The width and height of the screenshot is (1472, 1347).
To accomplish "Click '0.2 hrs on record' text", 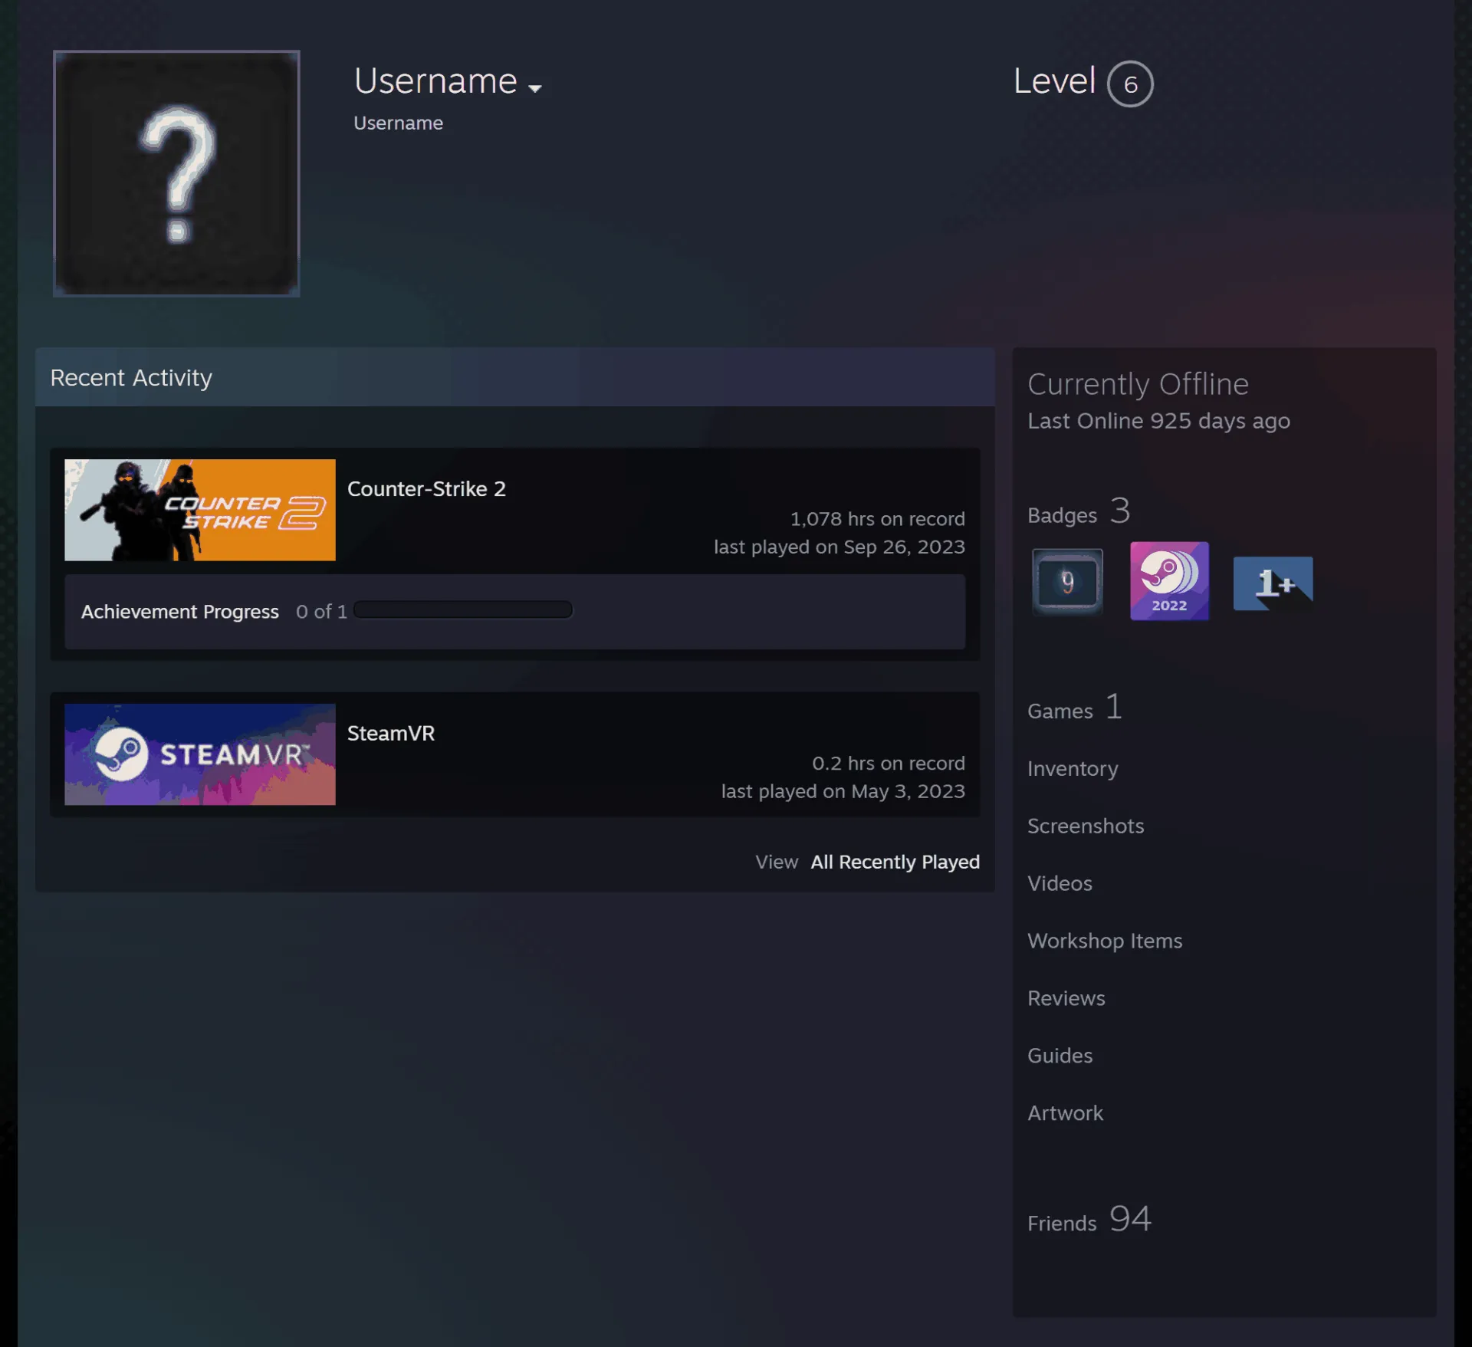I will pyautogui.click(x=888, y=764).
